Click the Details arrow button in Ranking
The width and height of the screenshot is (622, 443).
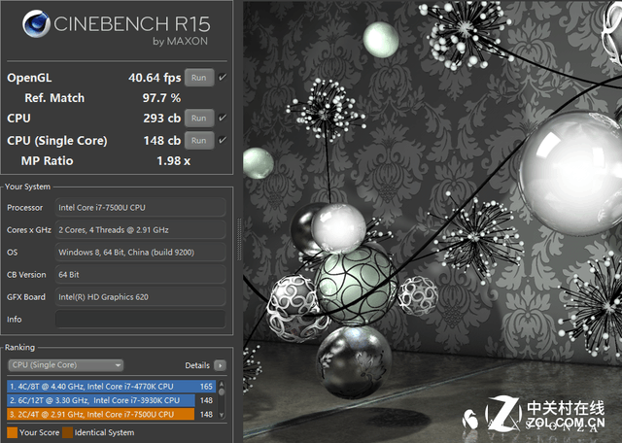pyautogui.click(x=221, y=365)
